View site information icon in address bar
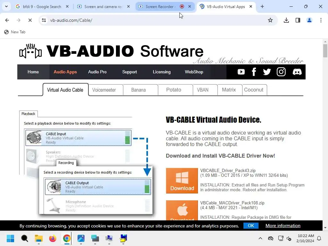Image resolution: width=328 pixels, height=246 pixels. [44, 20]
